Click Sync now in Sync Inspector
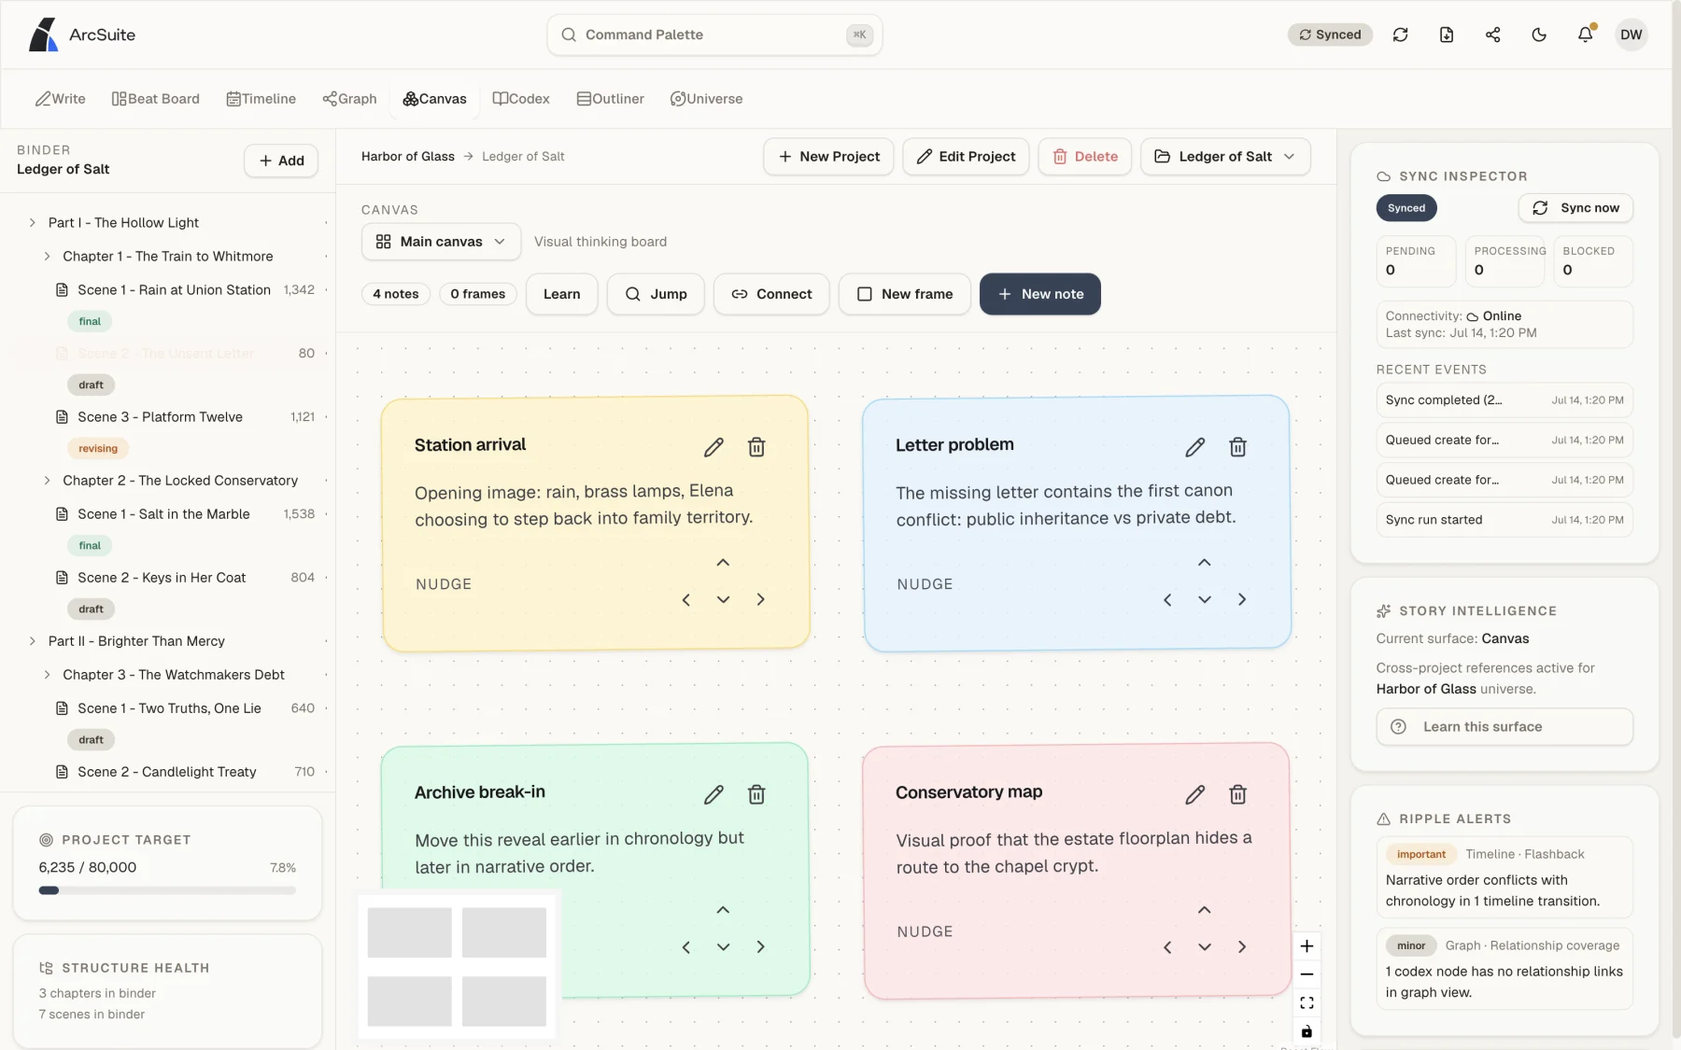Image resolution: width=1681 pixels, height=1050 pixels. coord(1575,208)
